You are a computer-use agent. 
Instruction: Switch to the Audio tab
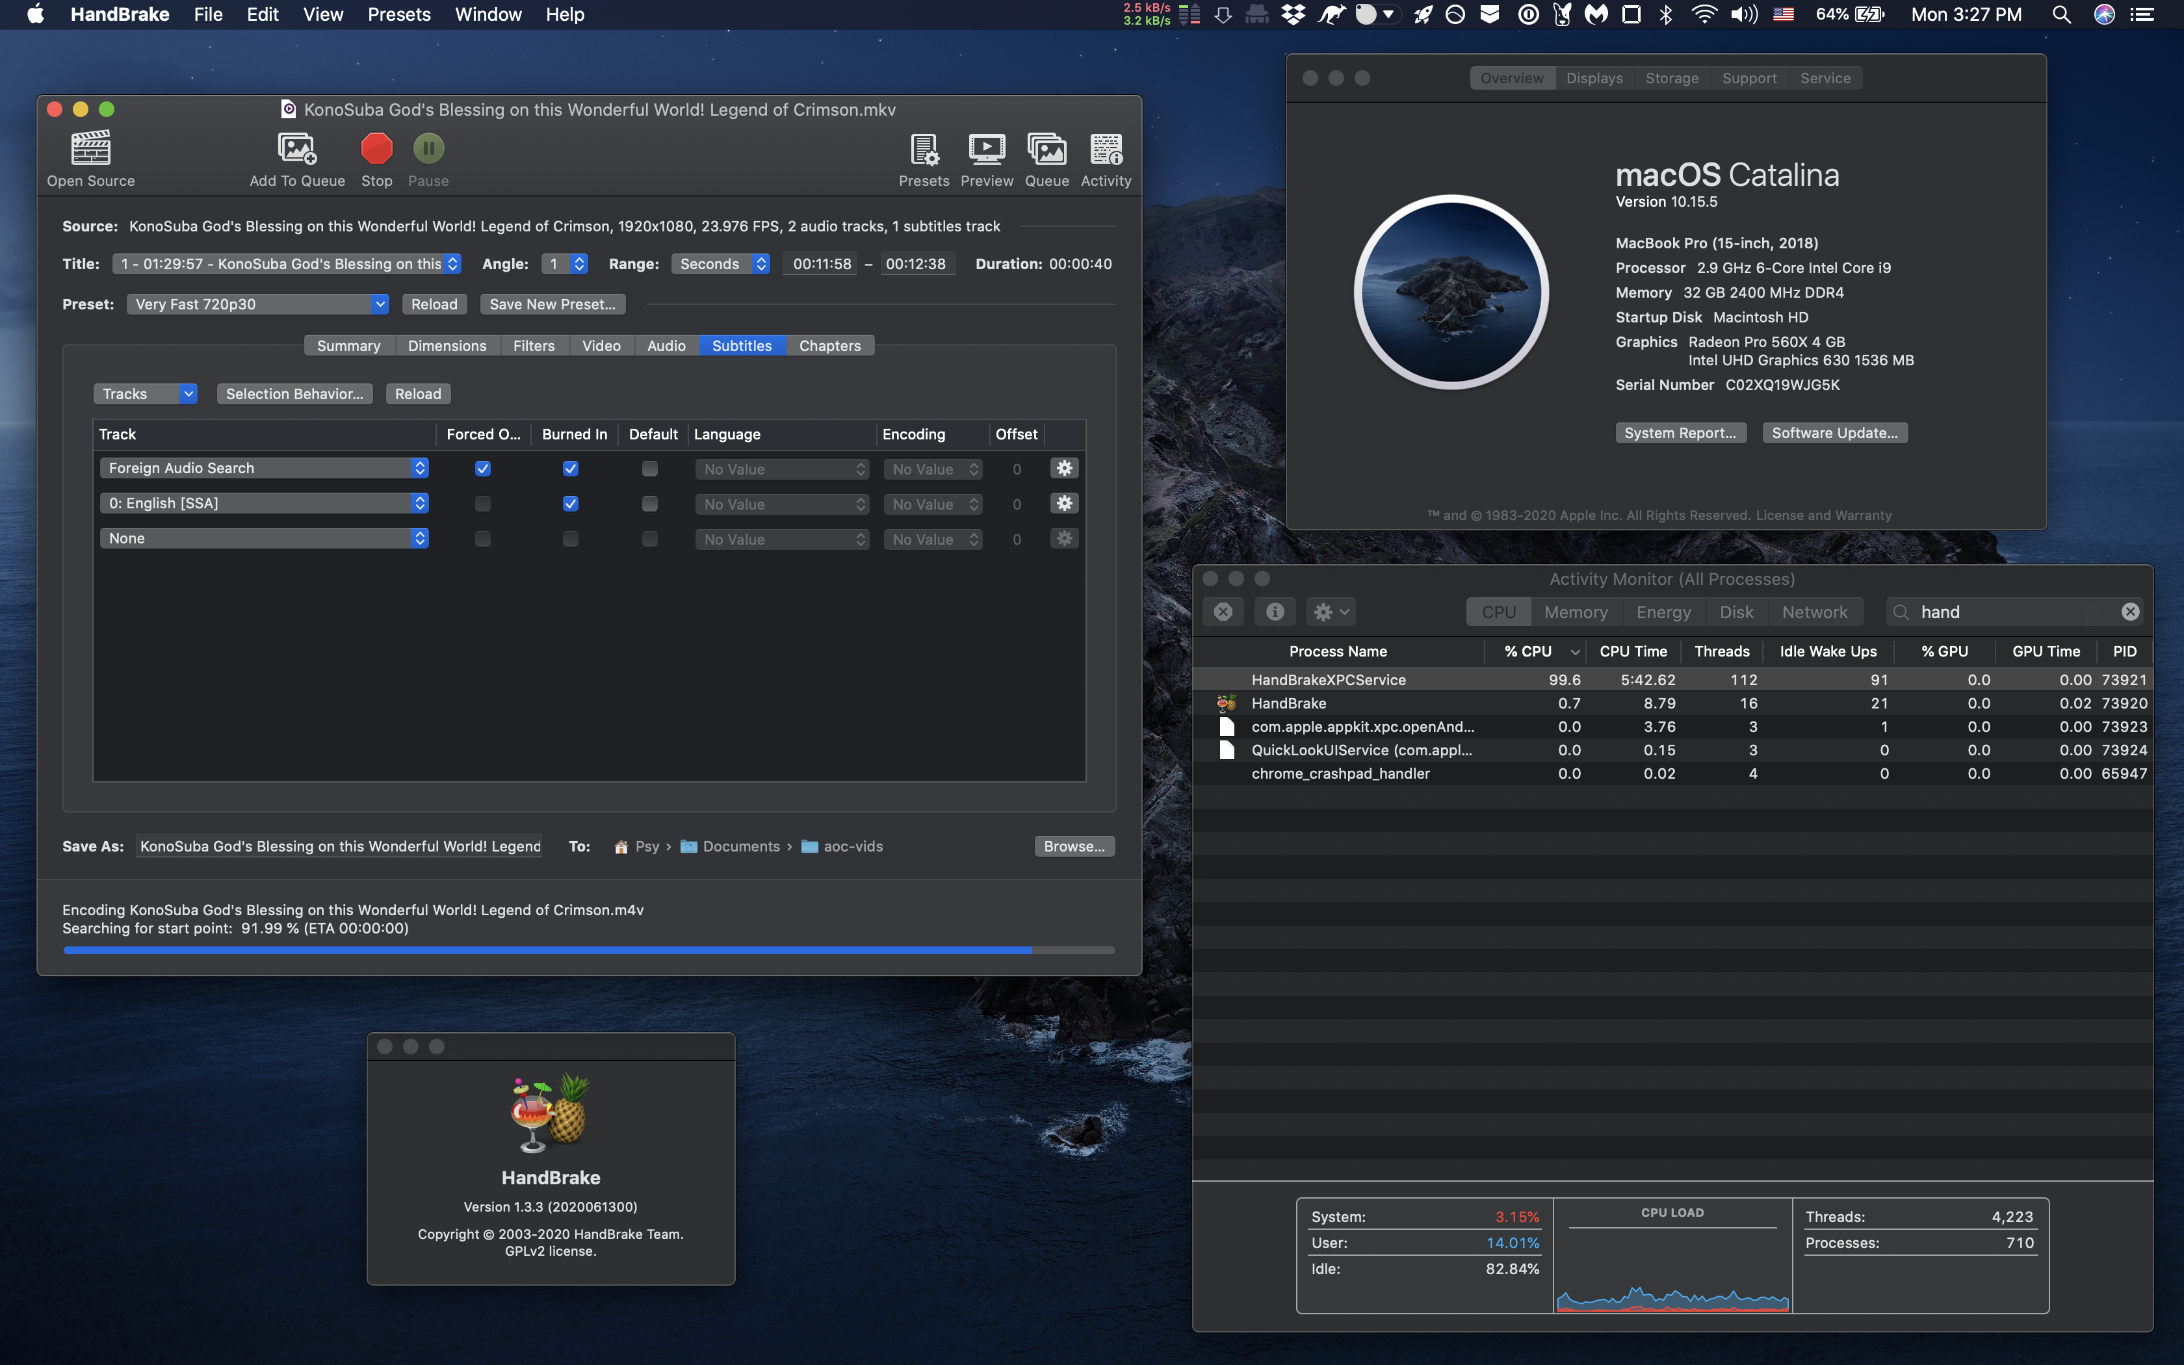coord(666,346)
